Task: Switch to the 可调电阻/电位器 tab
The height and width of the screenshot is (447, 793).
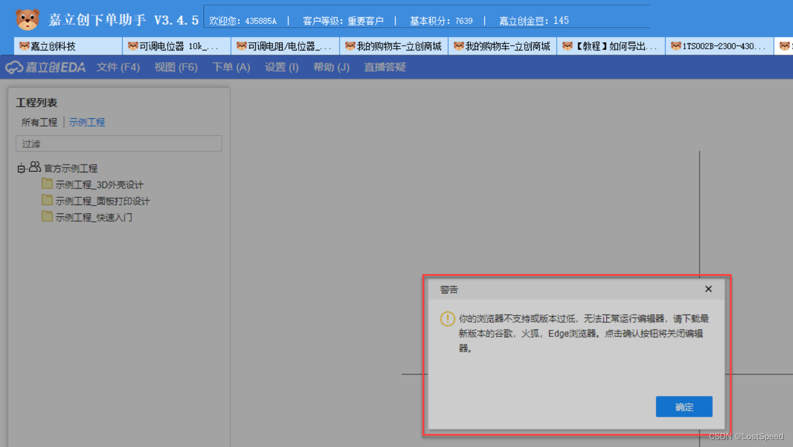Action: [x=285, y=46]
